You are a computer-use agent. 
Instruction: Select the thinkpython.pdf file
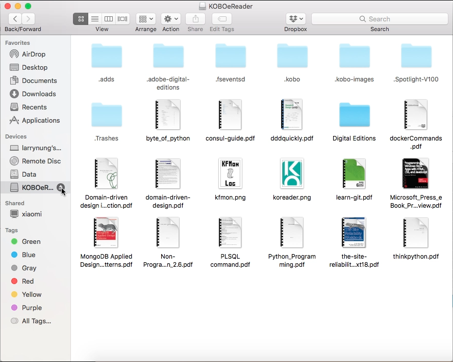point(416,233)
